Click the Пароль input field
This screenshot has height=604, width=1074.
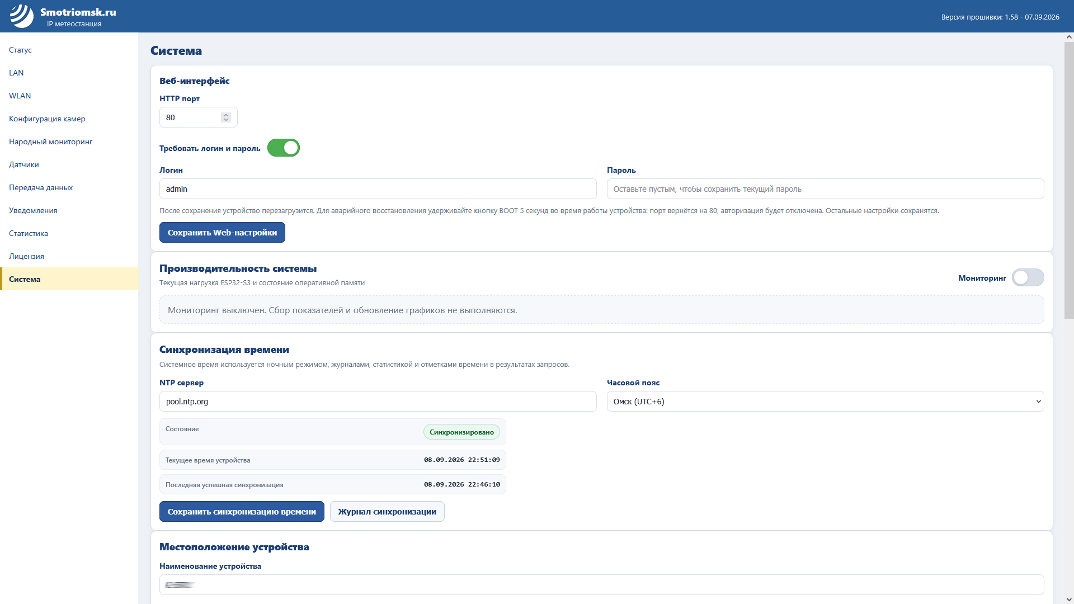tap(825, 189)
